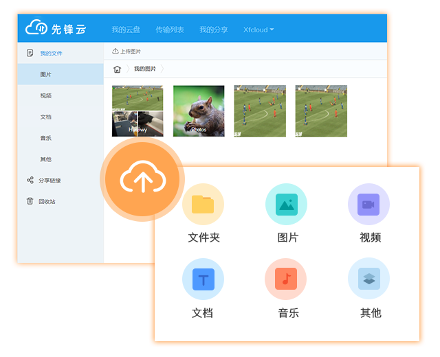Select the 图片 image type icon
This screenshot has width=440, height=357.
286,205
